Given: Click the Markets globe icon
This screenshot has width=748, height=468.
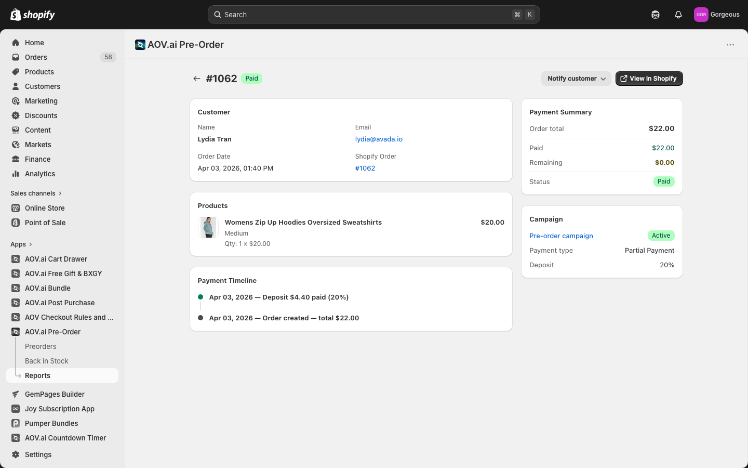Looking at the screenshot, I should (x=16, y=145).
